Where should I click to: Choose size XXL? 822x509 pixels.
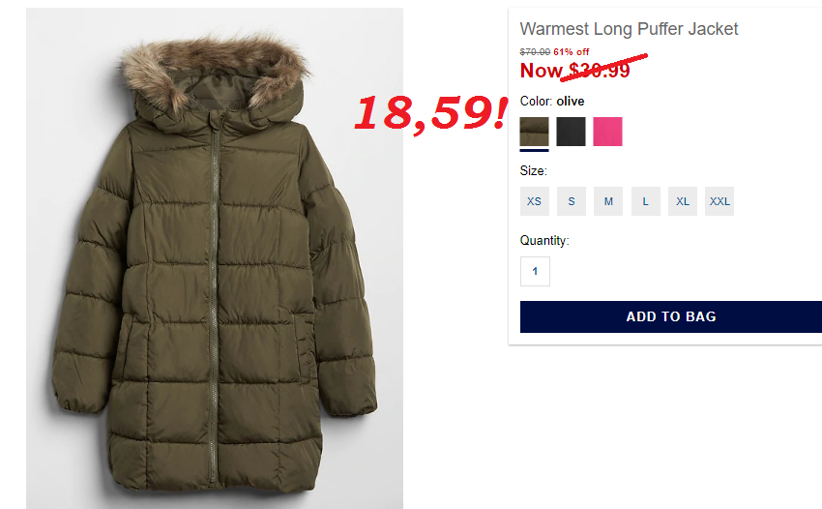[719, 201]
